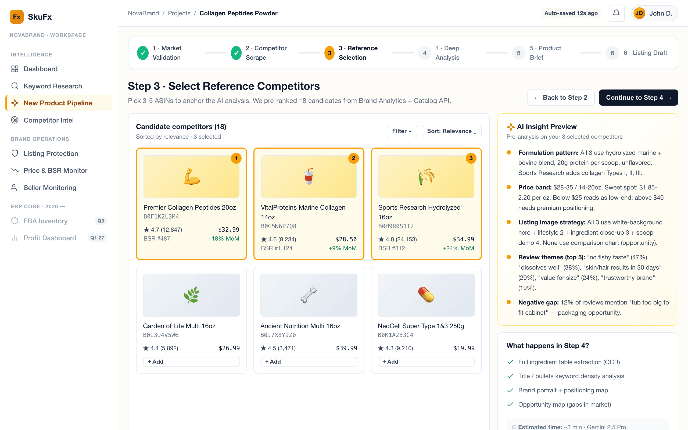688x430 pixels.
Task: Select New Product Pipeline menu item
Action: (x=59, y=103)
